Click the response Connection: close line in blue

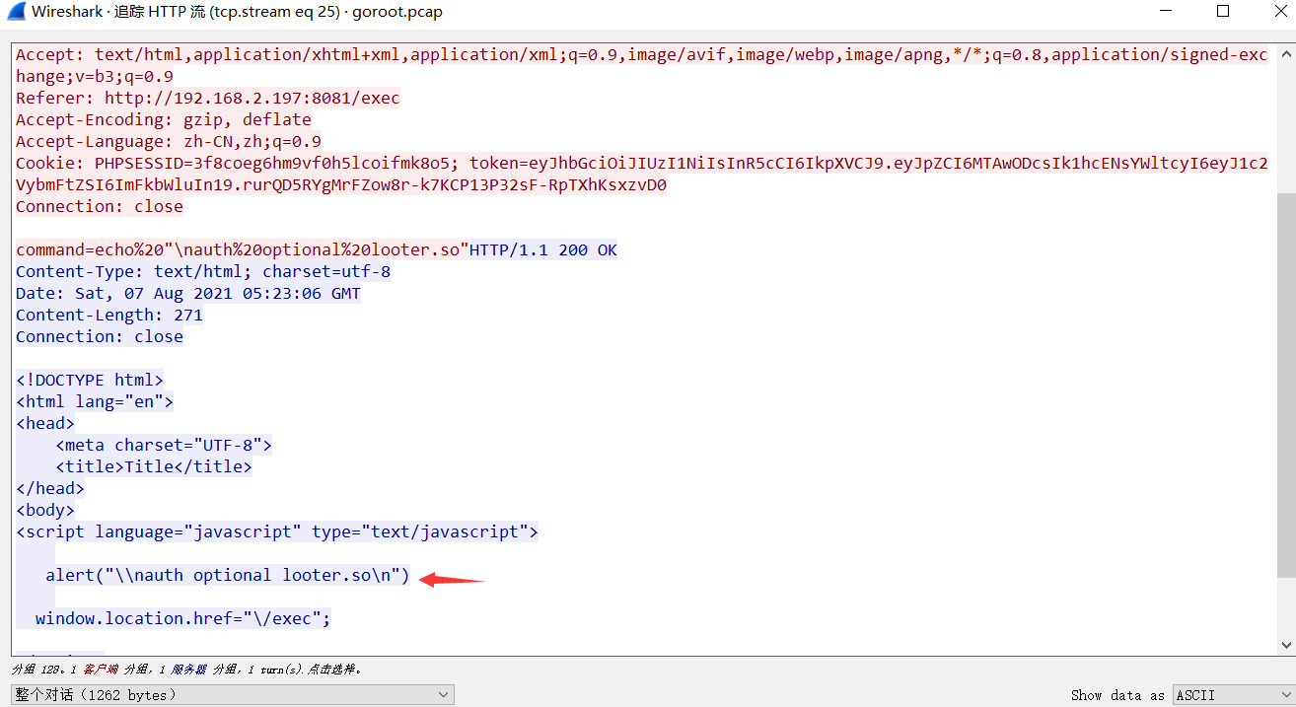coord(100,336)
